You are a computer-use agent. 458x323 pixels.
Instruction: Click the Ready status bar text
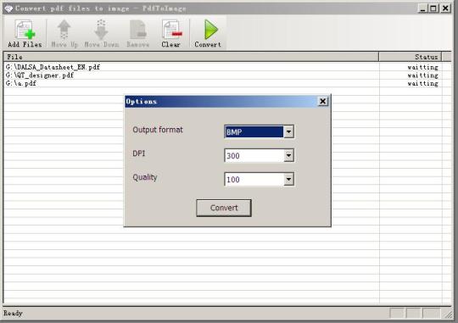pyautogui.click(x=13, y=313)
